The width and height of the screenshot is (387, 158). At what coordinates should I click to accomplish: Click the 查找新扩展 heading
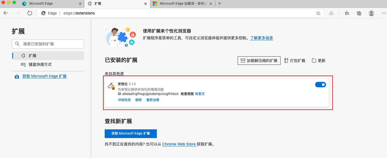pyautogui.click(x=118, y=121)
